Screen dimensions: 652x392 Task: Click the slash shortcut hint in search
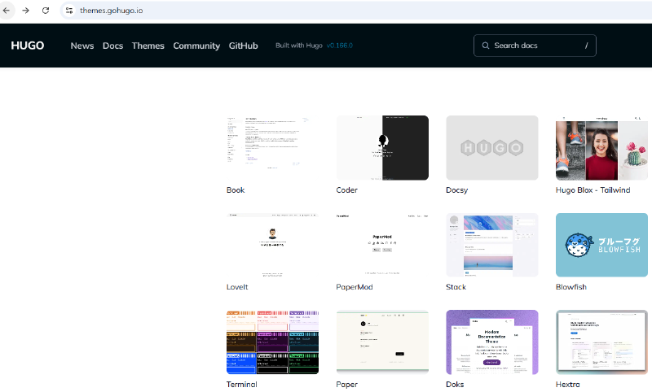(x=586, y=46)
